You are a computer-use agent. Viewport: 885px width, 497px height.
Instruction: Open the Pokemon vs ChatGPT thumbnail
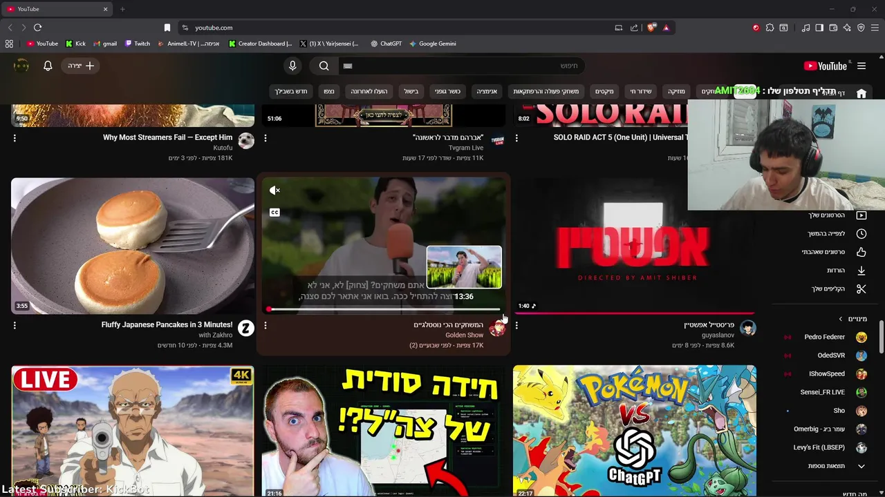tap(635, 431)
